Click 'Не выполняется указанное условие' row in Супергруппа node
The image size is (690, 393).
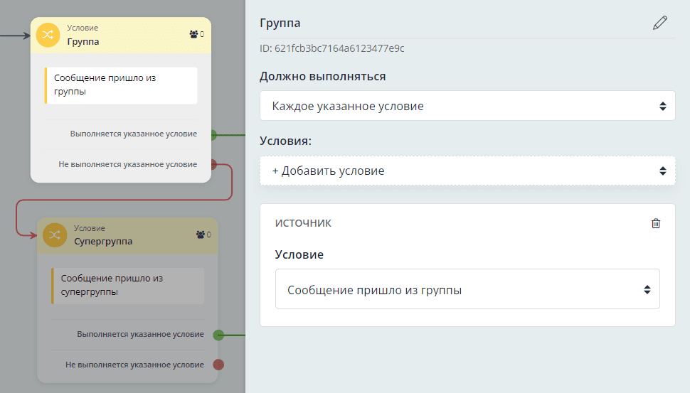(134, 365)
